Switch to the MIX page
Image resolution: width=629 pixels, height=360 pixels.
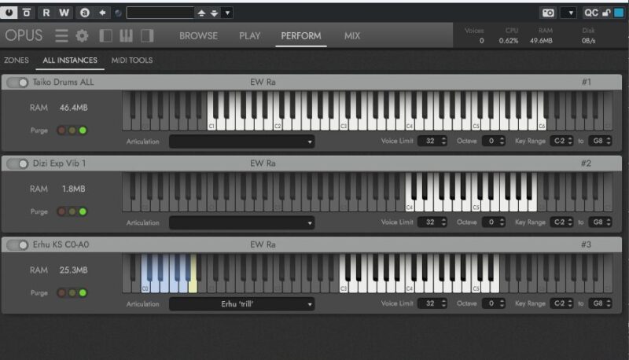coord(352,36)
